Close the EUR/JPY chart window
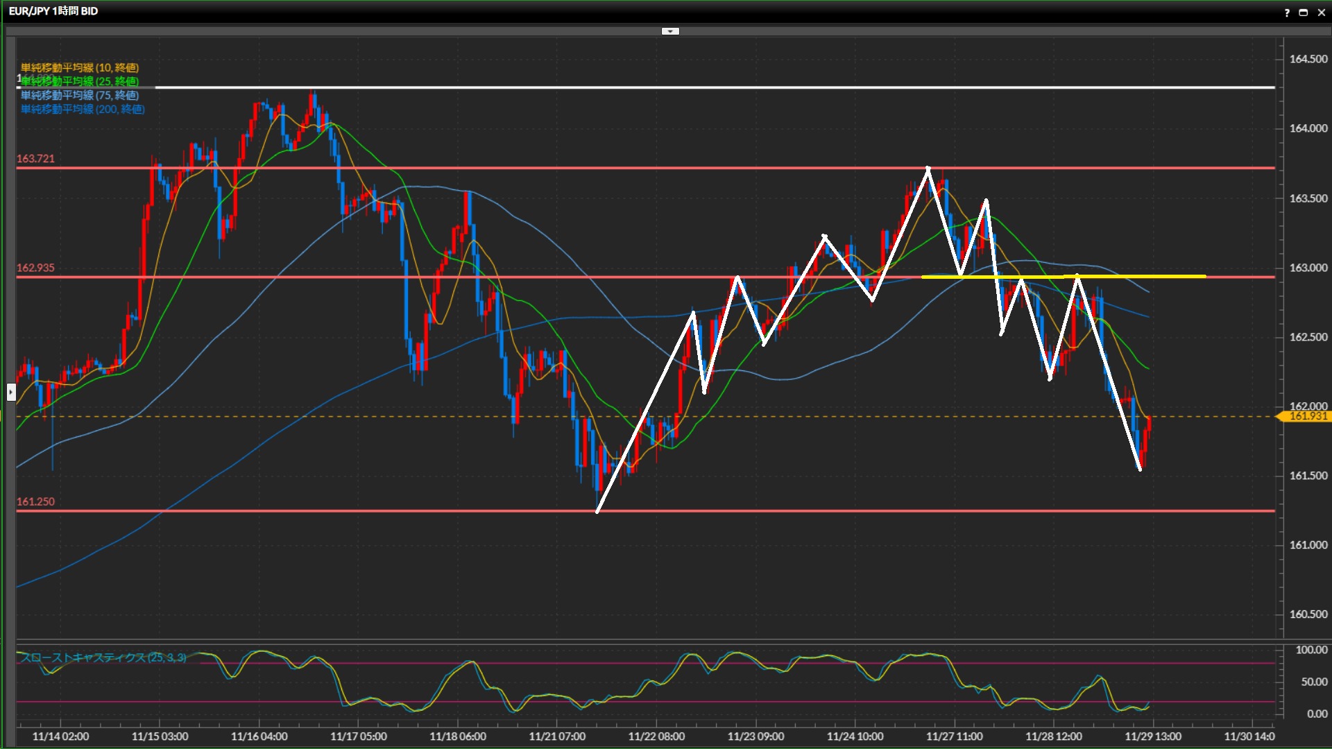The height and width of the screenshot is (749, 1332). point(1321,12)
